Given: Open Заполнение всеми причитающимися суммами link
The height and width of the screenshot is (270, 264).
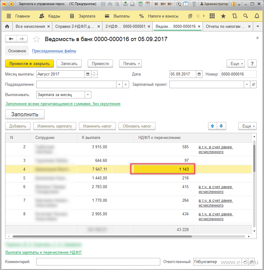Looking at the screenshot, I should (63, 104).
